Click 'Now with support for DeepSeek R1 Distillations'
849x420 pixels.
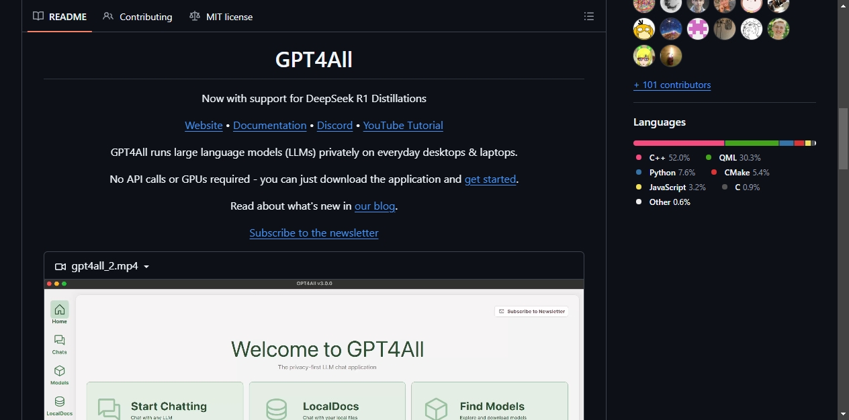(x=314, y=98)
